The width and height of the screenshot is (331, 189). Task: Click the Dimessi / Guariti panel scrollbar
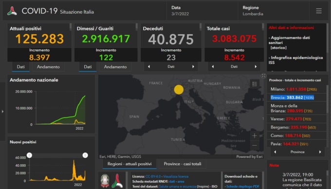click(137, 27)
